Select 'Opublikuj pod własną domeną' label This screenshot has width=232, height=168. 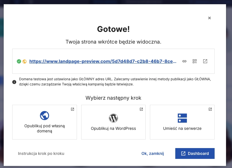(x=44, y=128)
